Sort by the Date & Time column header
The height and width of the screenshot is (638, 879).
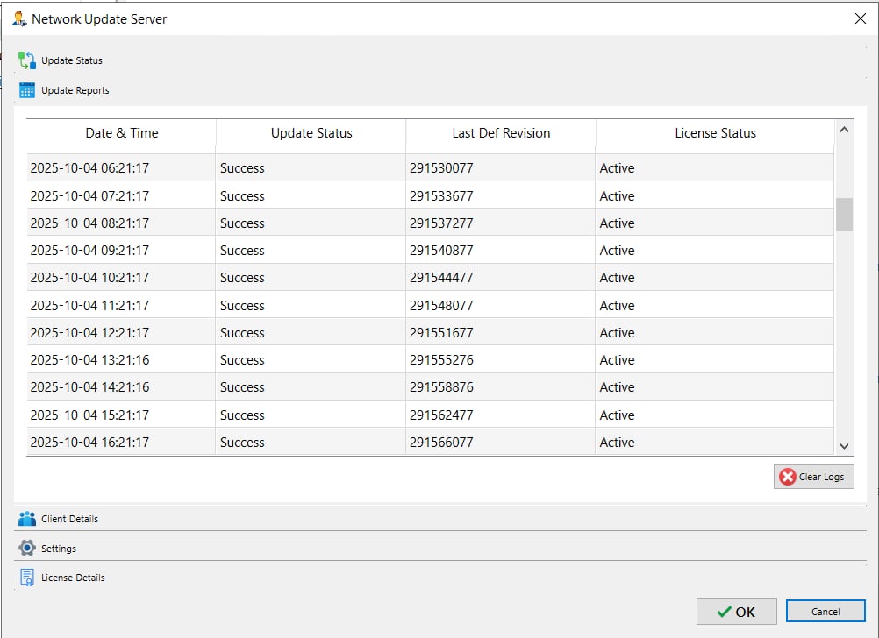click(122, 133)
